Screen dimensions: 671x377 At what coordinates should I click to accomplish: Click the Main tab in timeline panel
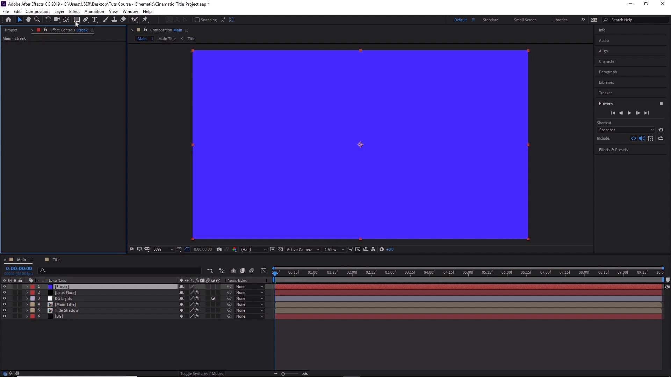point(21,259)
